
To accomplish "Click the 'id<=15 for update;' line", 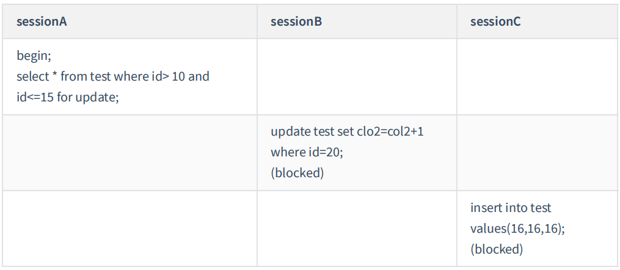I will [x=67, y=97].
